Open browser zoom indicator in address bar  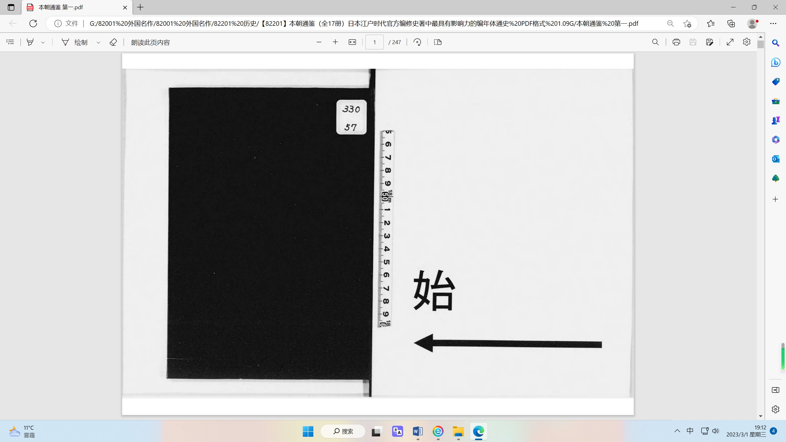[670, 24]
